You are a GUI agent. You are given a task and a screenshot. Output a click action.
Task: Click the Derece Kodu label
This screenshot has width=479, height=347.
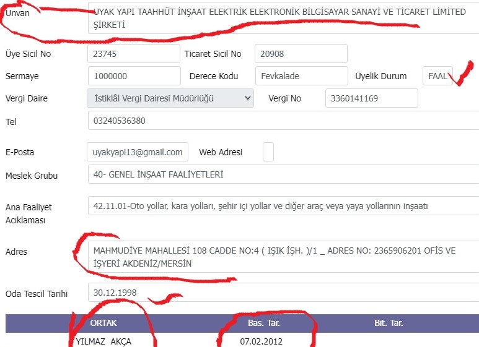[214, 76]
